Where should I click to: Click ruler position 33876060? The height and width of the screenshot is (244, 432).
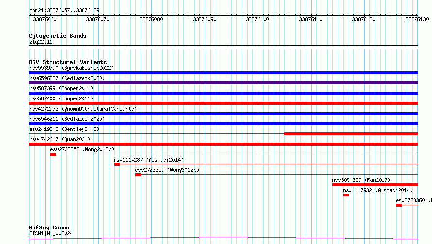(x=45, y=19)
